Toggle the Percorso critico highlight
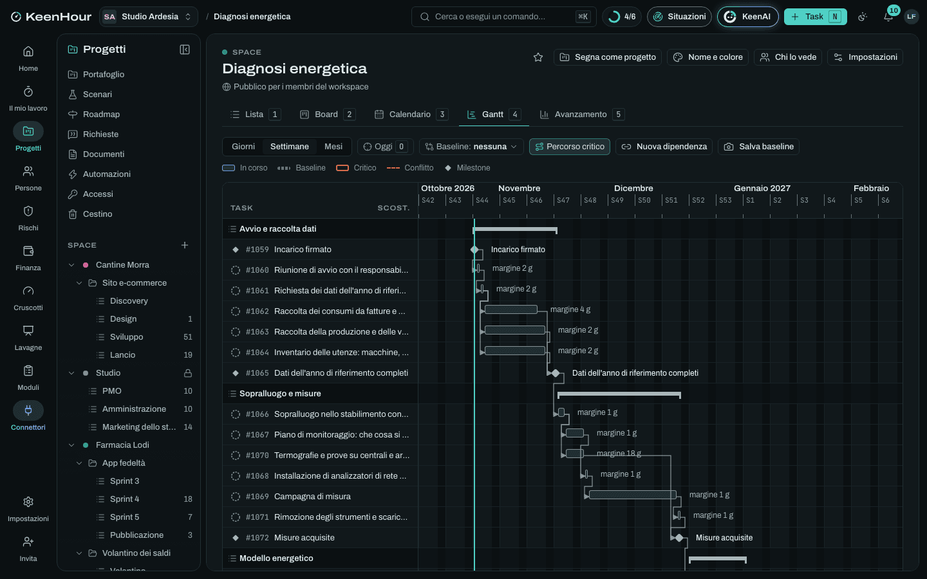The image size is (927, 579). [x=570, y=147]
